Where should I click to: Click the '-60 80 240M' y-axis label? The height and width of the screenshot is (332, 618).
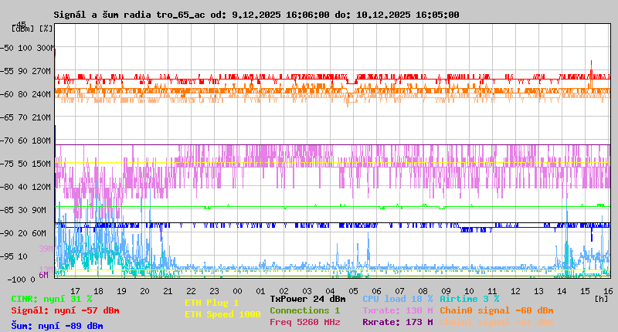[25, 94]
